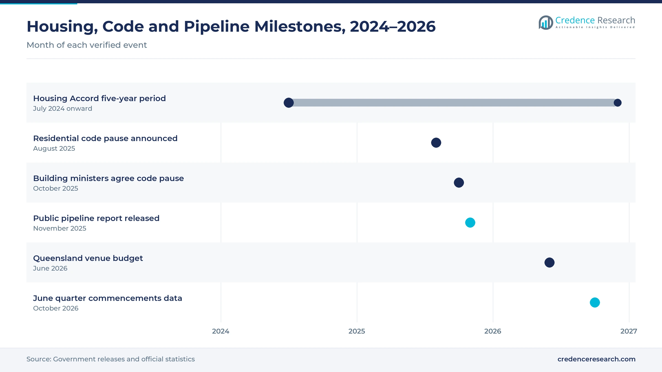
Task: Select the June 2026 Queensland venue budget dot
Action: pos(549,263)
